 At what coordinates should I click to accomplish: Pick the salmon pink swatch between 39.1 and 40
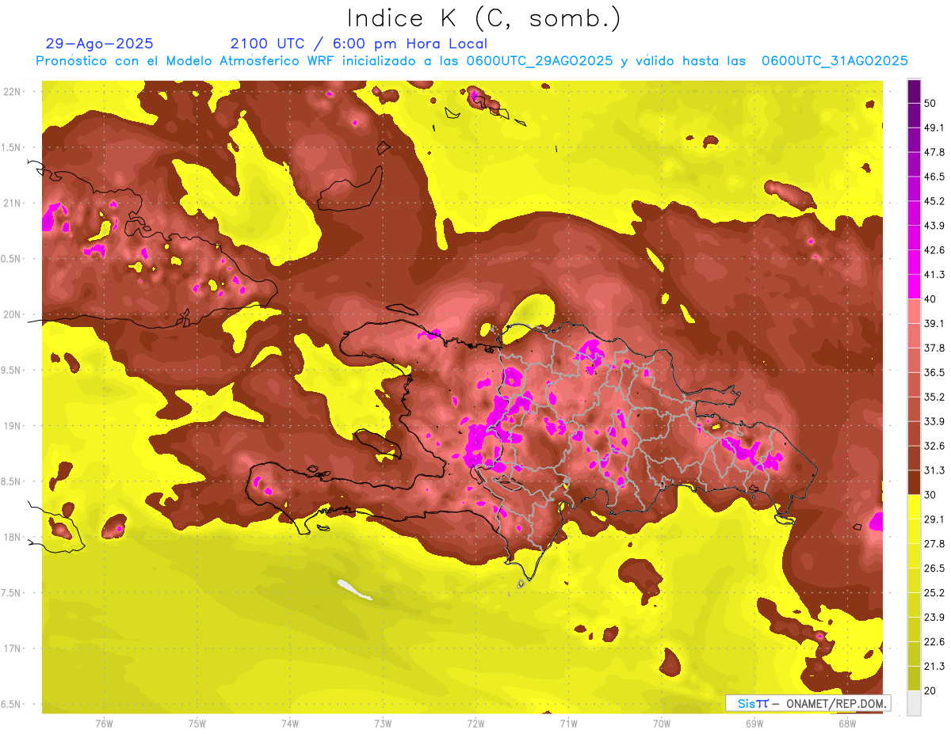pyautogui.click(x=914, y=311)
